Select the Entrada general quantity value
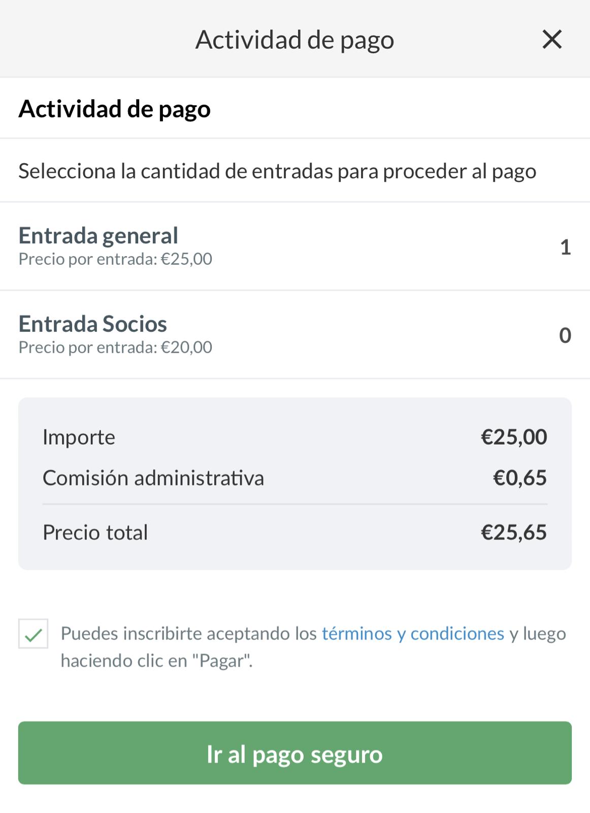The width and height of the screenshot is (590, 813). click(x=565, y=247)
